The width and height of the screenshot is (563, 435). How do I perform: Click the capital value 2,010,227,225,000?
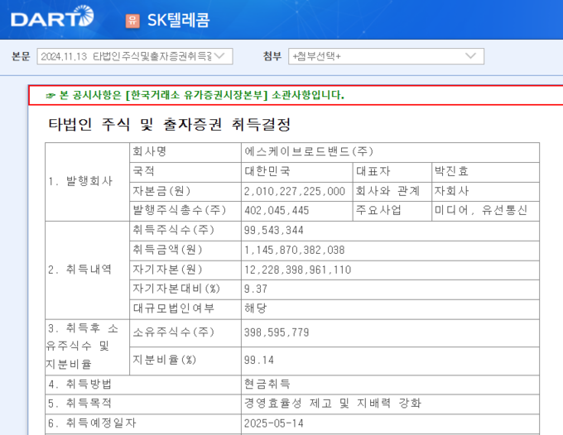pos(295,191)
